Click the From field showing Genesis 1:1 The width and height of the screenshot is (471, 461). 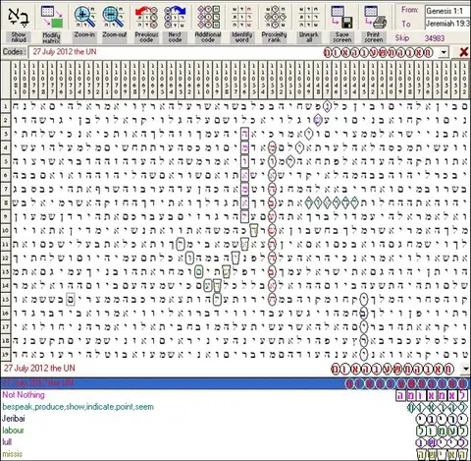(x=447, y=11)
